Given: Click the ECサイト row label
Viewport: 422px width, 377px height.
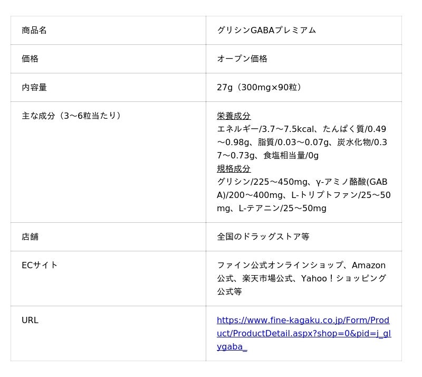Looking at the screenshot, I should (x=40, y=266).
